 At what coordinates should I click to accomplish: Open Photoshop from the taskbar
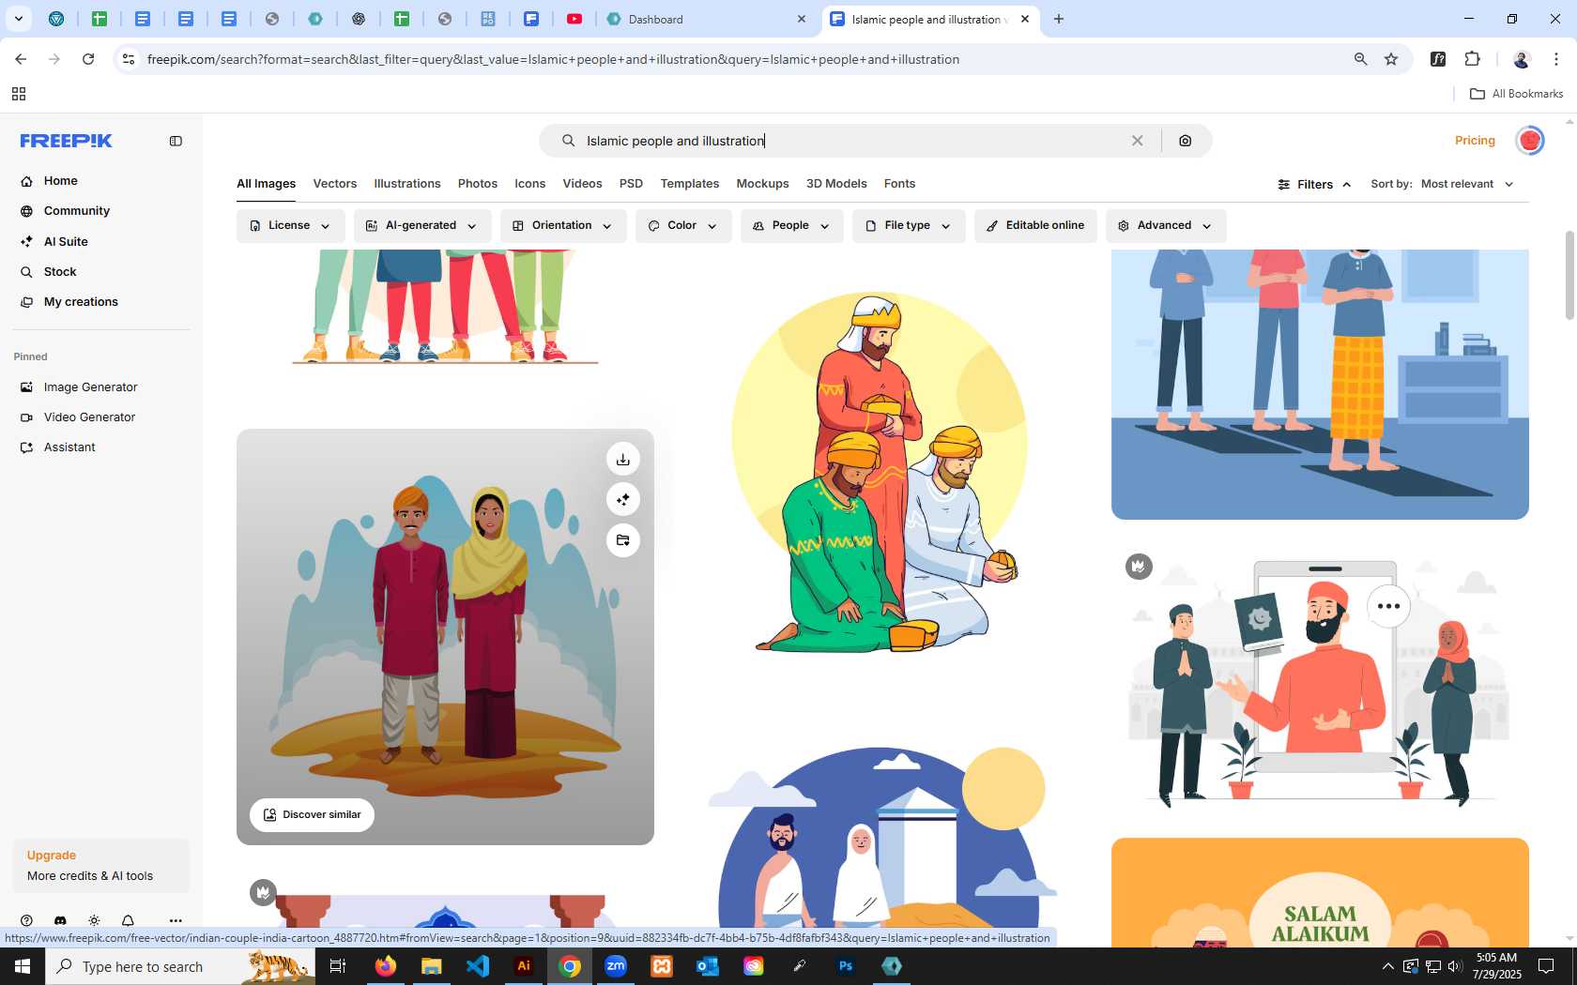846,966
